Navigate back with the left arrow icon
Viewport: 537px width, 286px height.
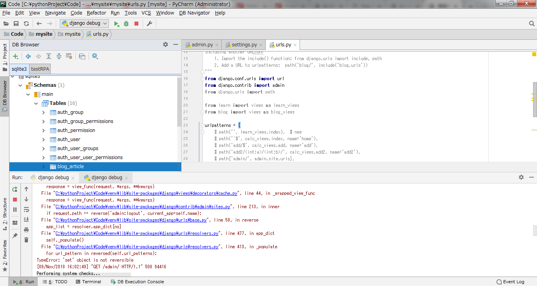[x=39, y=24]
